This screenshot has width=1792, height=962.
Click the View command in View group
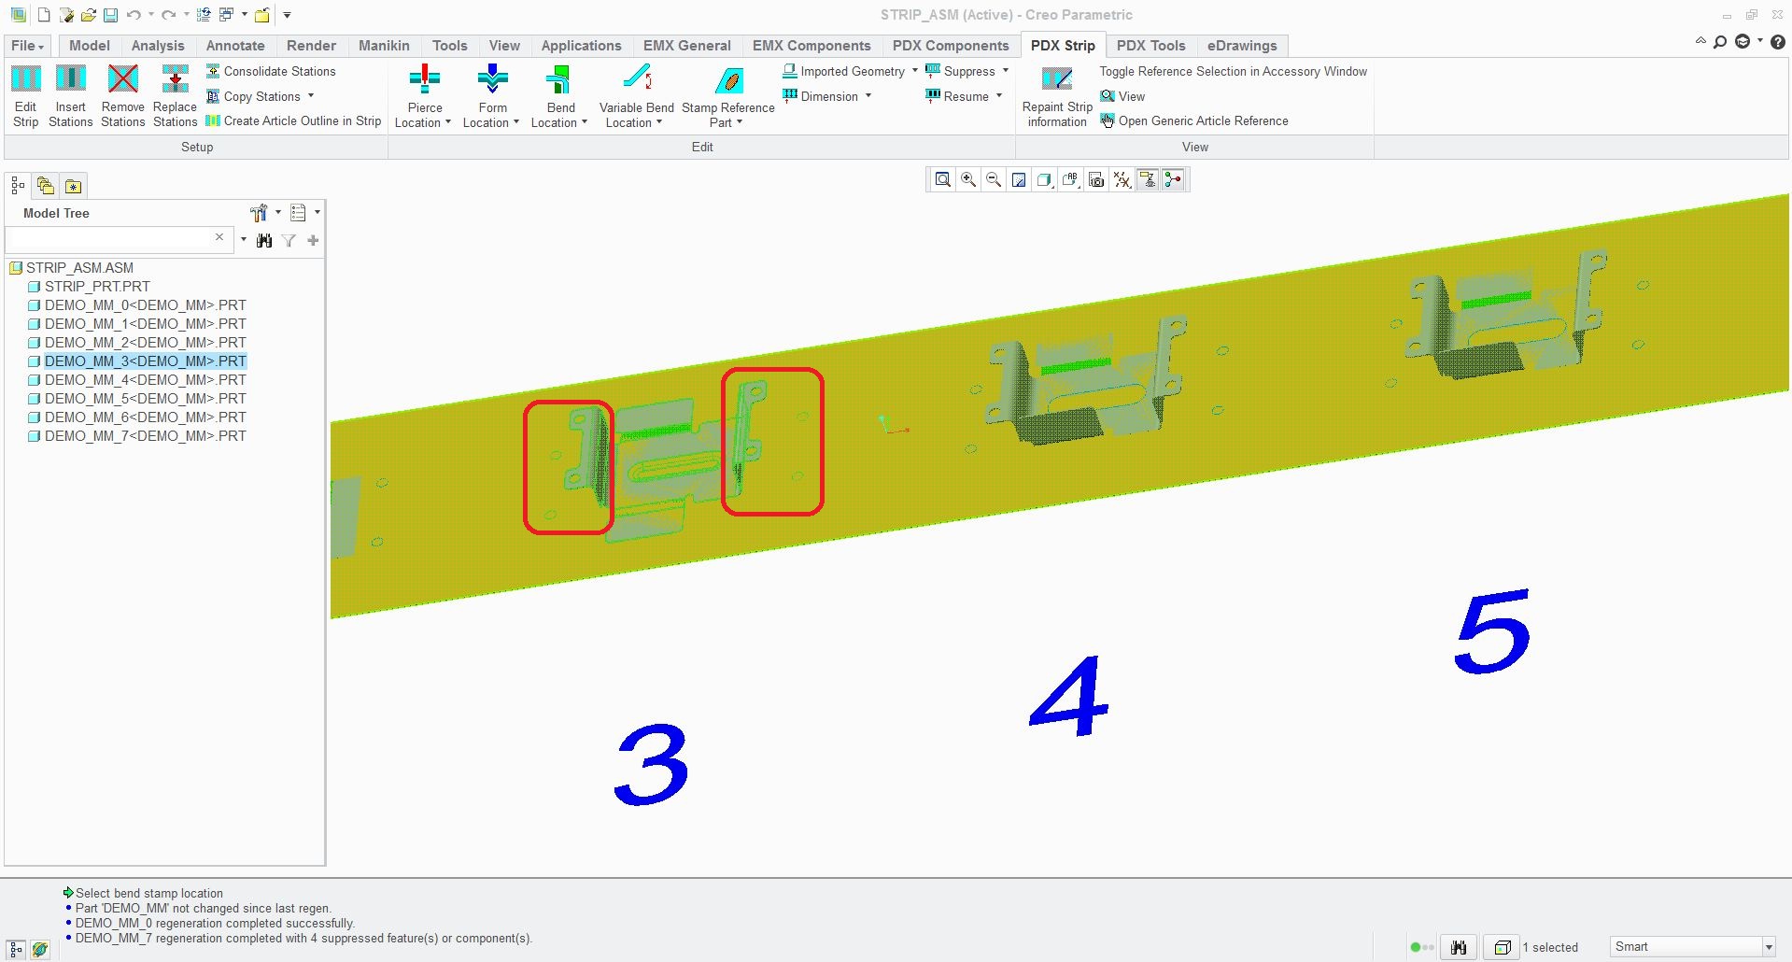coord(1122,96)
